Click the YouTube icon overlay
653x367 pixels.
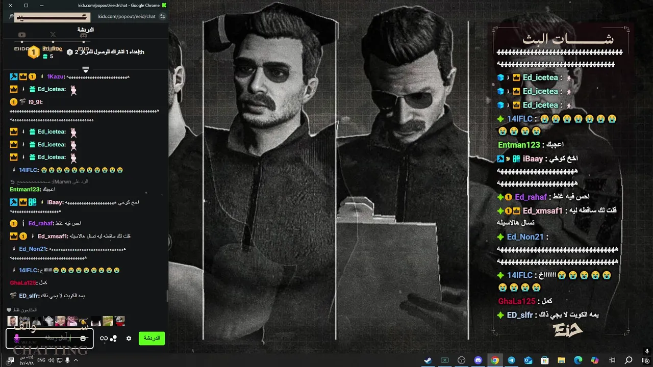pos(22,35)
